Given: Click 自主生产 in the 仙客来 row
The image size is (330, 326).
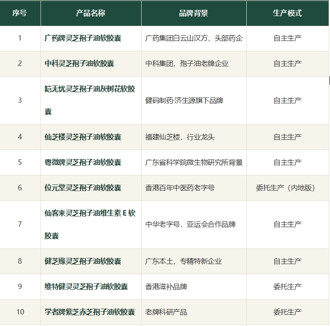Looking at the screenshot, I should 288,224.
